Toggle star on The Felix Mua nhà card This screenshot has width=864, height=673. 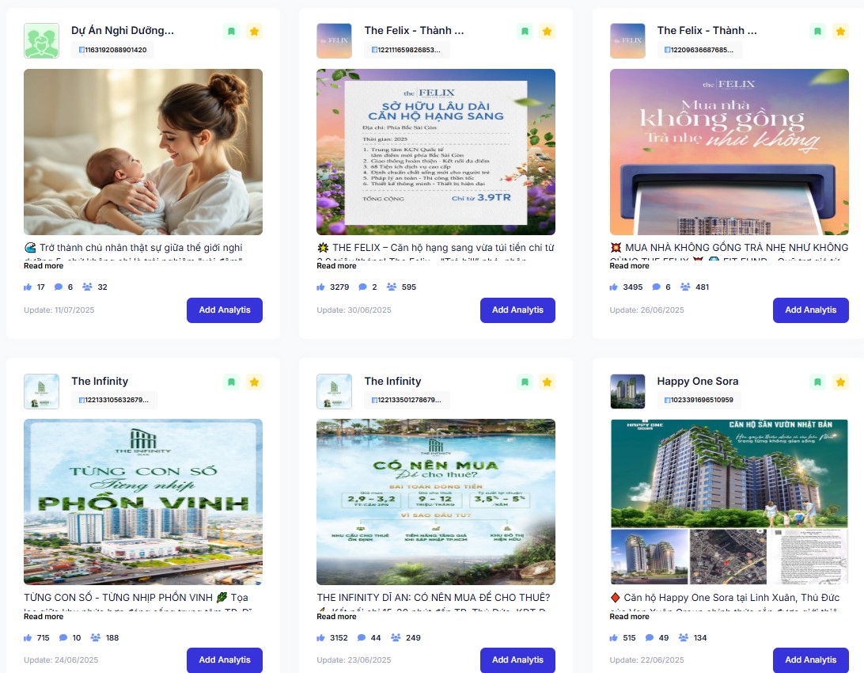coord(840,32)
